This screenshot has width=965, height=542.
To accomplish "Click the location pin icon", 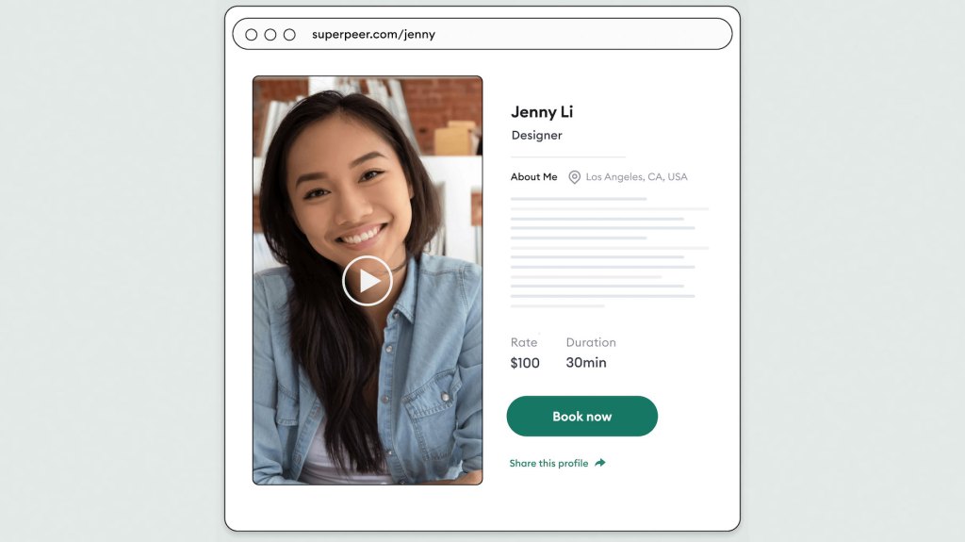I will pyautogui.click(x=574, y=177).
